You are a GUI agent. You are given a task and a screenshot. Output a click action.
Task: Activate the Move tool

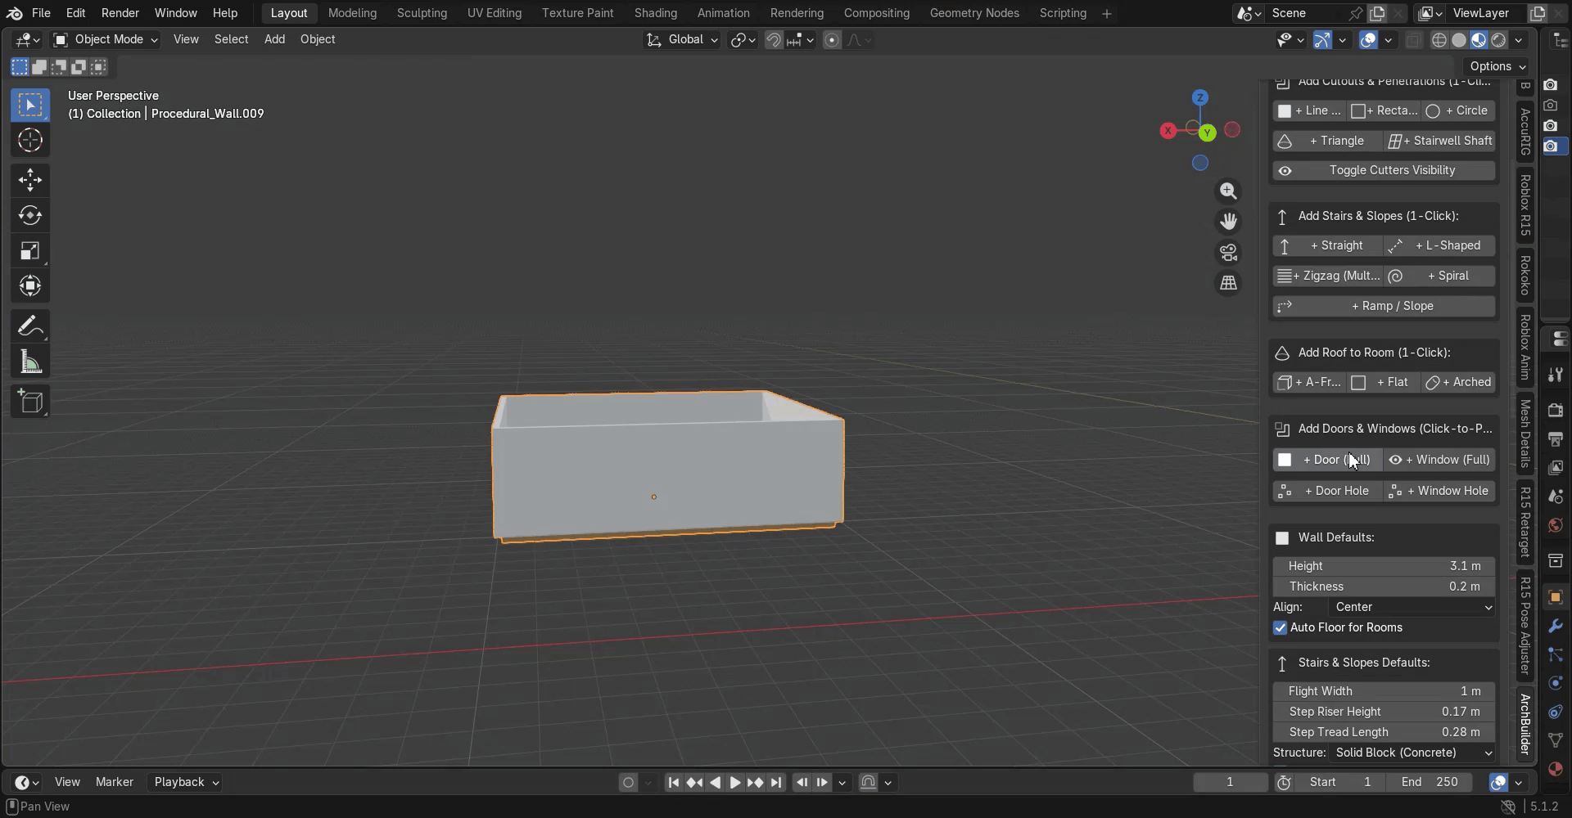30,180
